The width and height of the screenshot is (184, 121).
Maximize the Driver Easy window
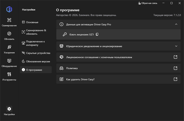point(171,3)
